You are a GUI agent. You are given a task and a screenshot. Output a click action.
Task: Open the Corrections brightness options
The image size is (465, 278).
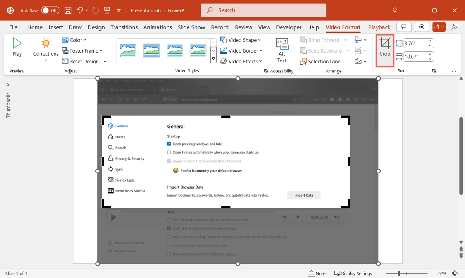[x=46, y=50]
